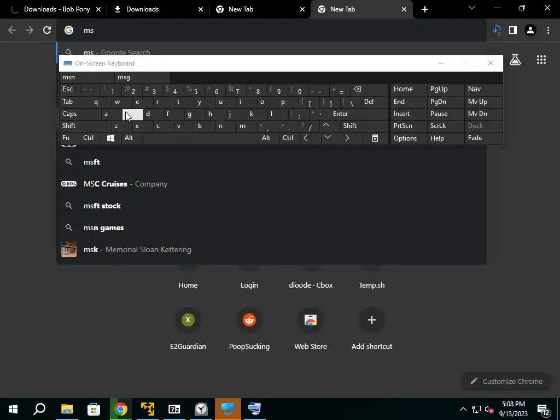Viewport: 560px width, 420px height.
Task: Toggle the ScrLk key
Action: coord(446,126)
